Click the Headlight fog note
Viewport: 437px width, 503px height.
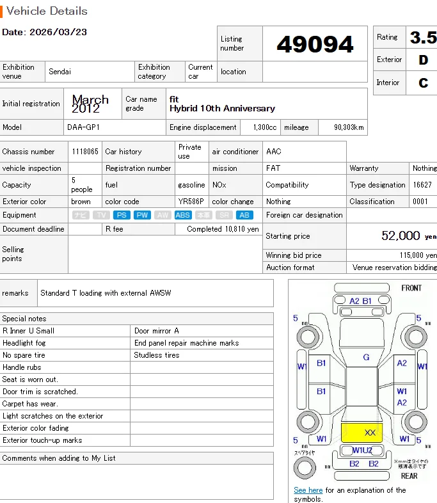tap(24, 343)
